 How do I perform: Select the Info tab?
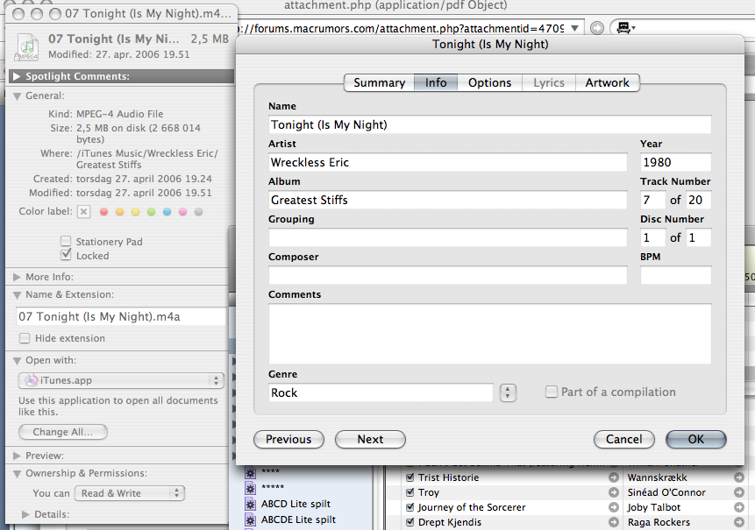(x=436, y=82)
